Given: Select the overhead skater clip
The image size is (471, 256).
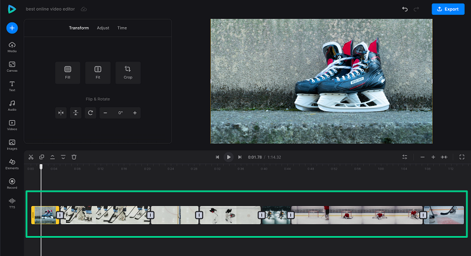Looking at the screenshot, I should click(x=230, y=215).
